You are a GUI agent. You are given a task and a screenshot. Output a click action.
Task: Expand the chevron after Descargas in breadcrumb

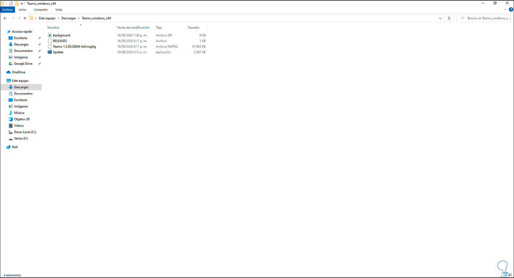click(79, 18)
